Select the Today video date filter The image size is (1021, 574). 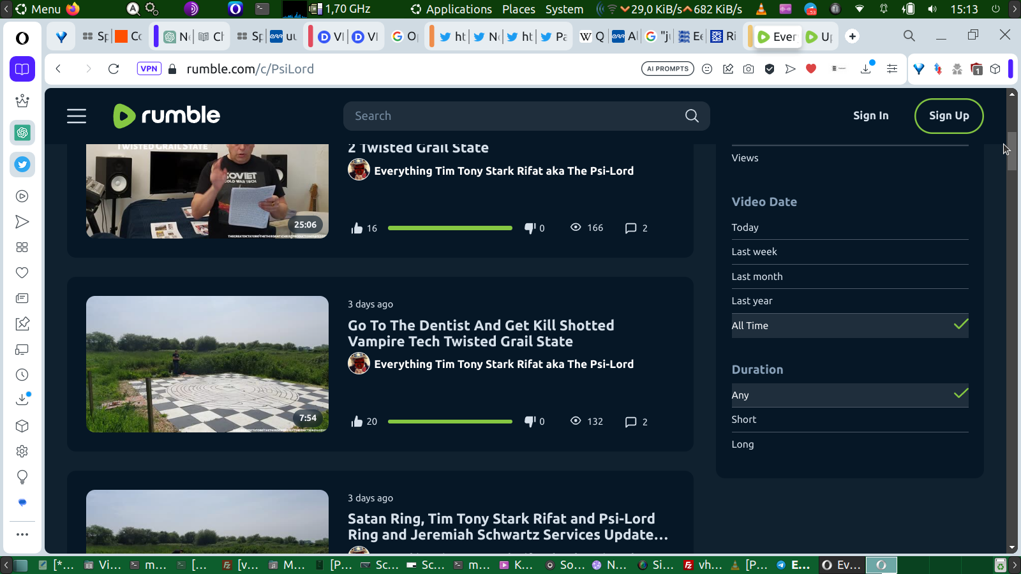point(850,228)
